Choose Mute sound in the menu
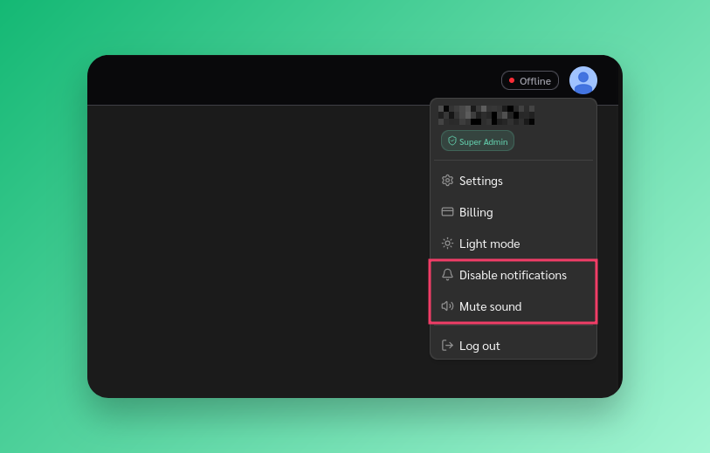 513,306
